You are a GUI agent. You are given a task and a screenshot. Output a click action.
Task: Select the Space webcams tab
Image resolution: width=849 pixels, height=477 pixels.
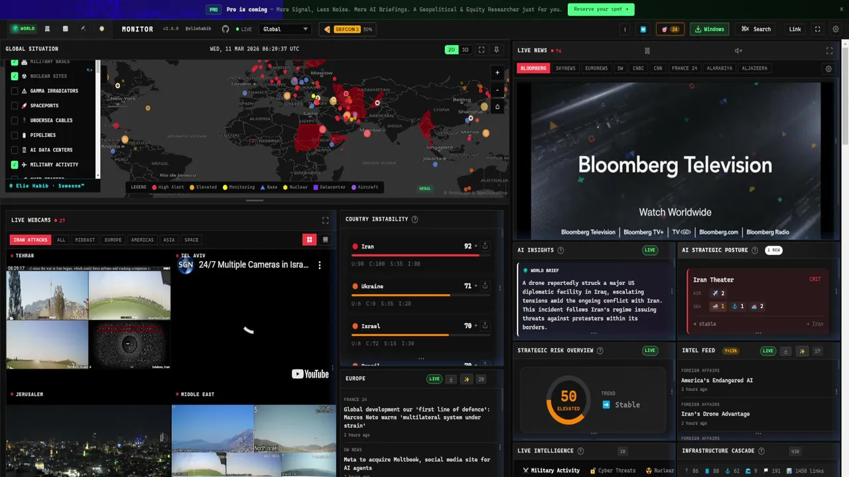[x=191, y=240]
